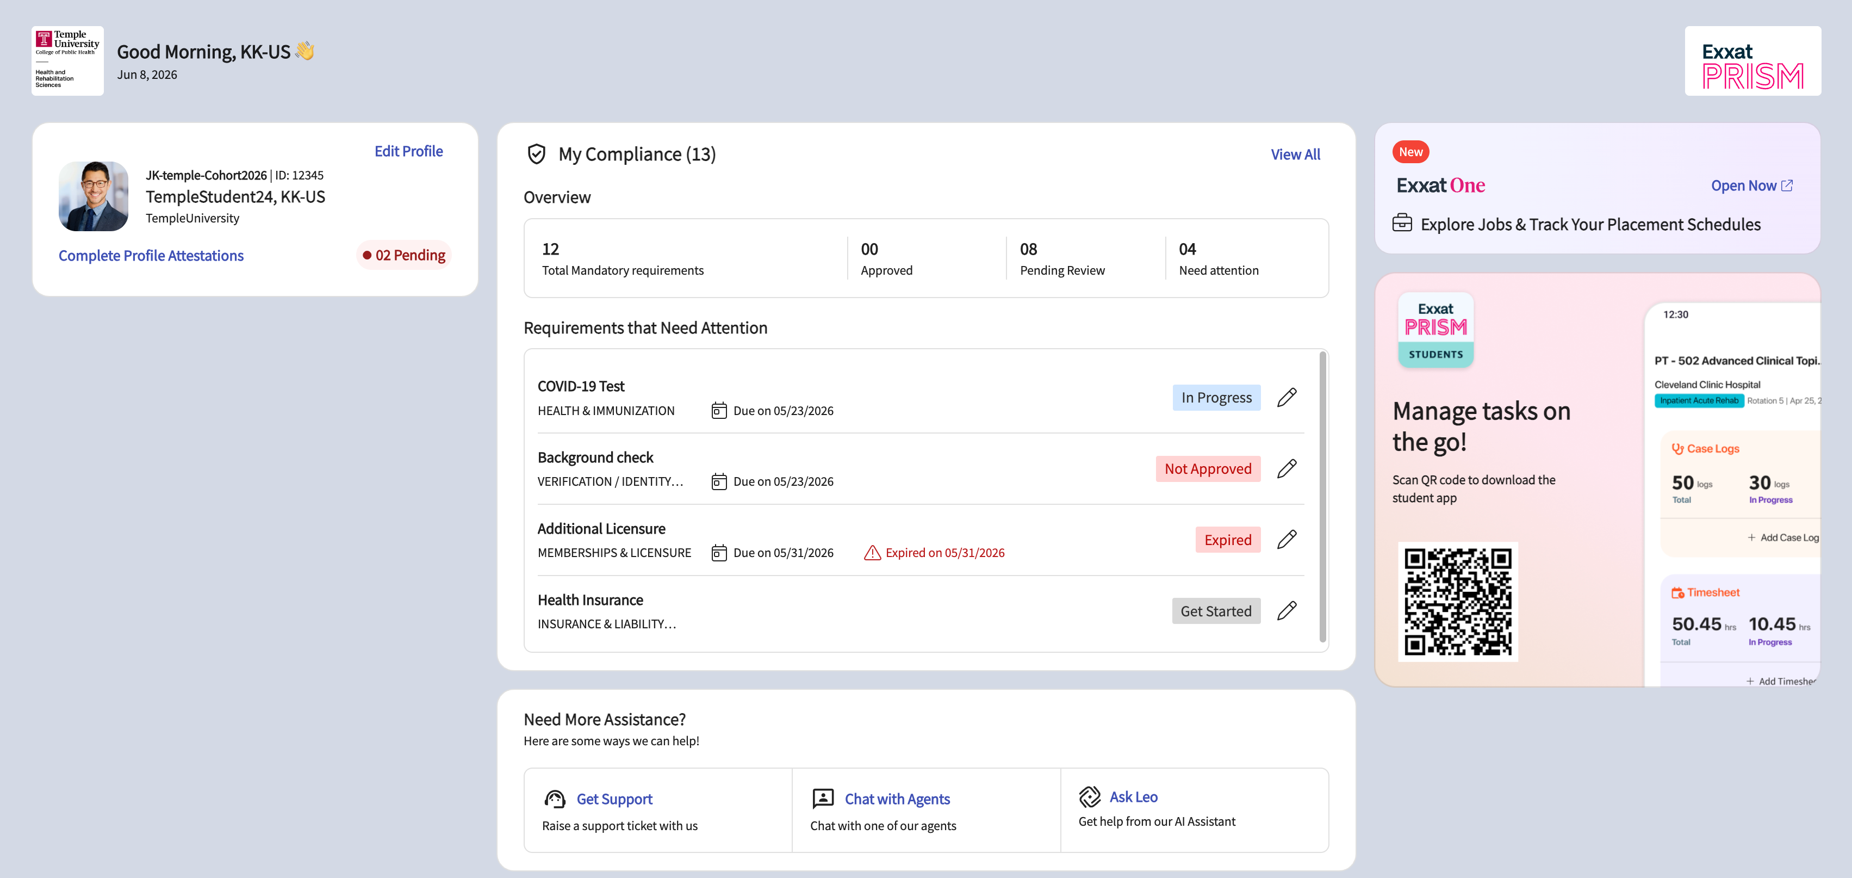Open Edit Profile link
1852x878 pixels.
tap(408, 151)
